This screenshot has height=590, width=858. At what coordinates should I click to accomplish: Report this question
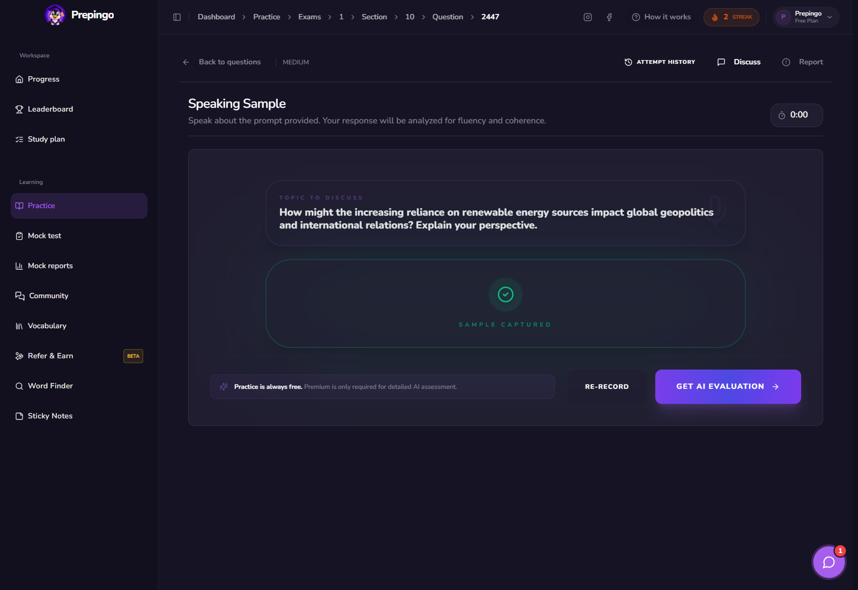(802, 62)
